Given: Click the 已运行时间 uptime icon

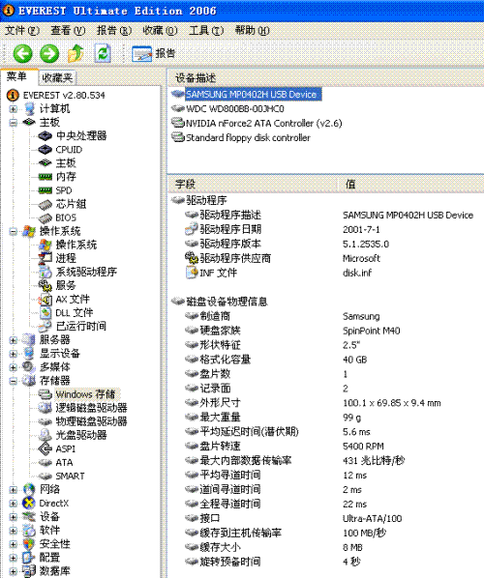Looking at the screenshot, I should (x=45, y=327).
